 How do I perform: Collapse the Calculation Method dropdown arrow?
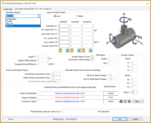click(x=39, y=16)
